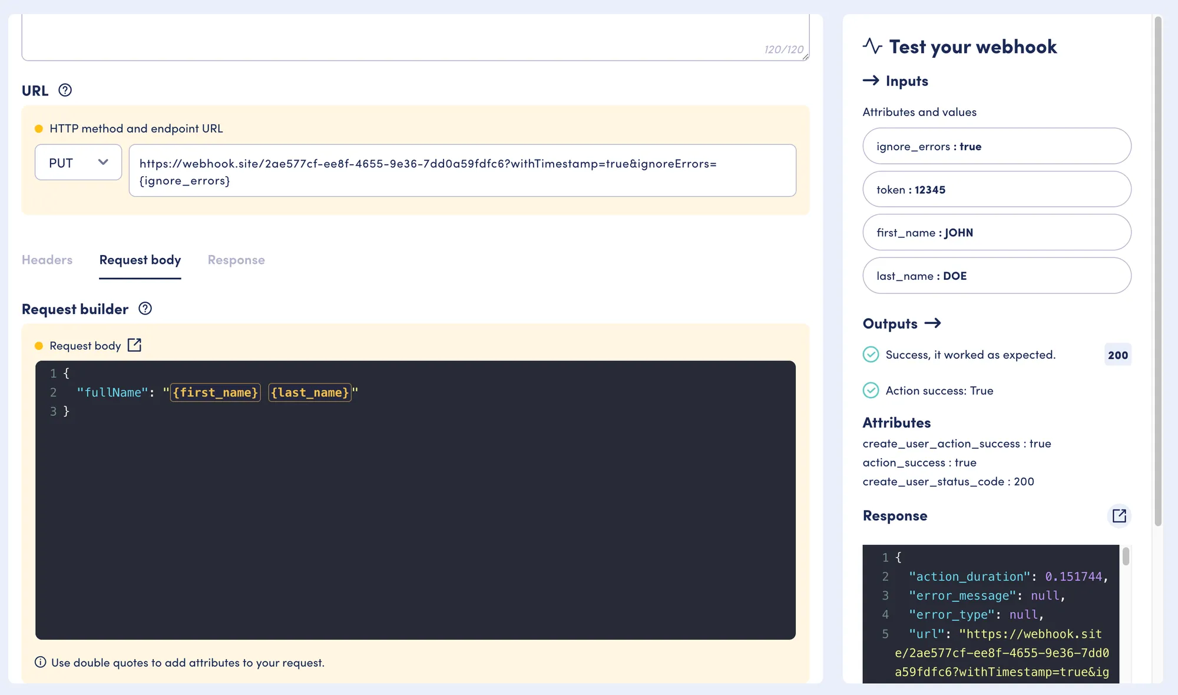Screen dimensions: 1178x695
Task: Click 'create_user_action_success : true' attribute
Action: [957, 444]
